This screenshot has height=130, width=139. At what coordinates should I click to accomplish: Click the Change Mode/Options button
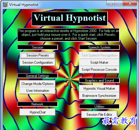37,84
